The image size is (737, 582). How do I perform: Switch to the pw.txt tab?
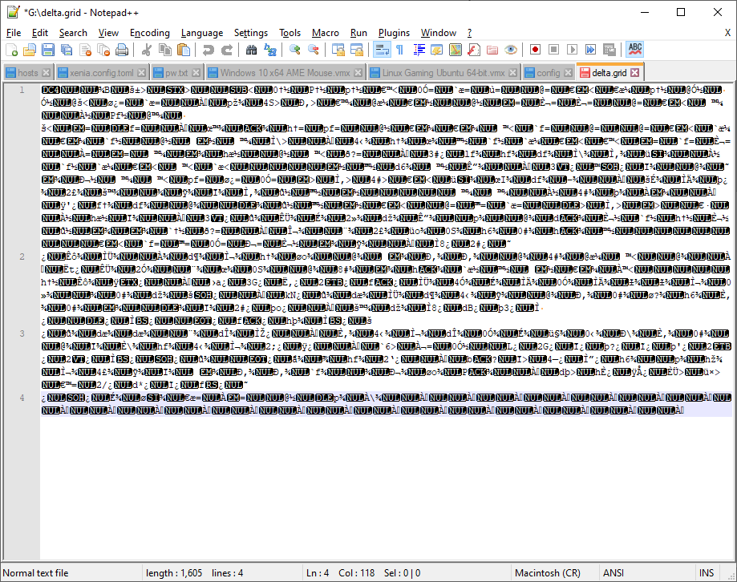[175, 71]
